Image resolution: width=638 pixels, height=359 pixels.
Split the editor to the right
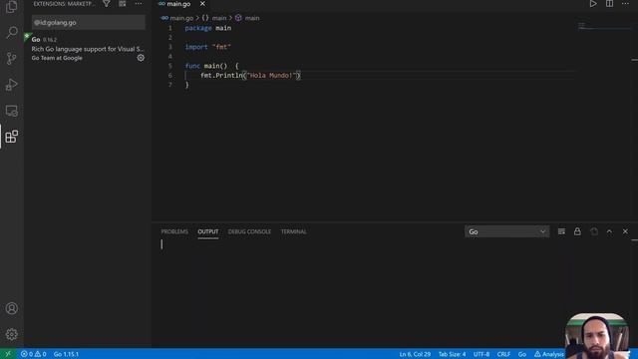609,4
